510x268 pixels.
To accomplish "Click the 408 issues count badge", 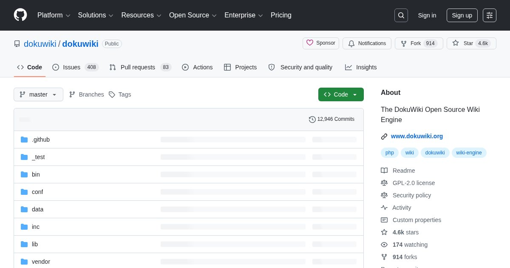I will pyautogui.click(x=91, y=67).
